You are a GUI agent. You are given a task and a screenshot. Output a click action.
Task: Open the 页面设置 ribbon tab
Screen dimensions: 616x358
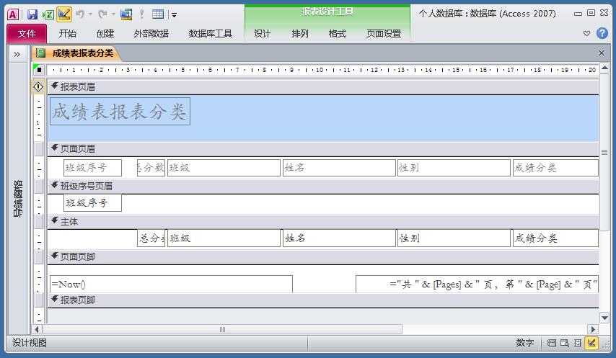click(x=384, y=34)
